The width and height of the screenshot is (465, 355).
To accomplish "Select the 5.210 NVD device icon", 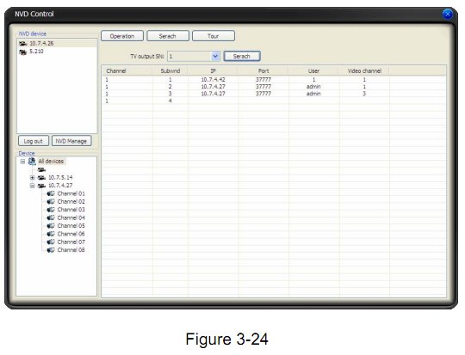I will click(23, 52).
